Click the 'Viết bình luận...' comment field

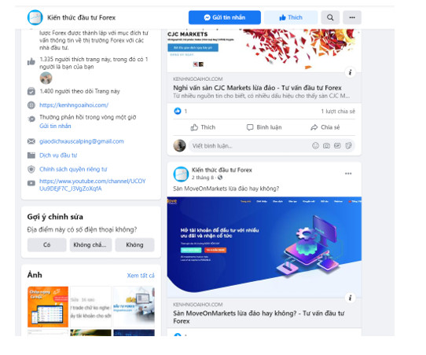pyautogui.click(x=250, y=146)
